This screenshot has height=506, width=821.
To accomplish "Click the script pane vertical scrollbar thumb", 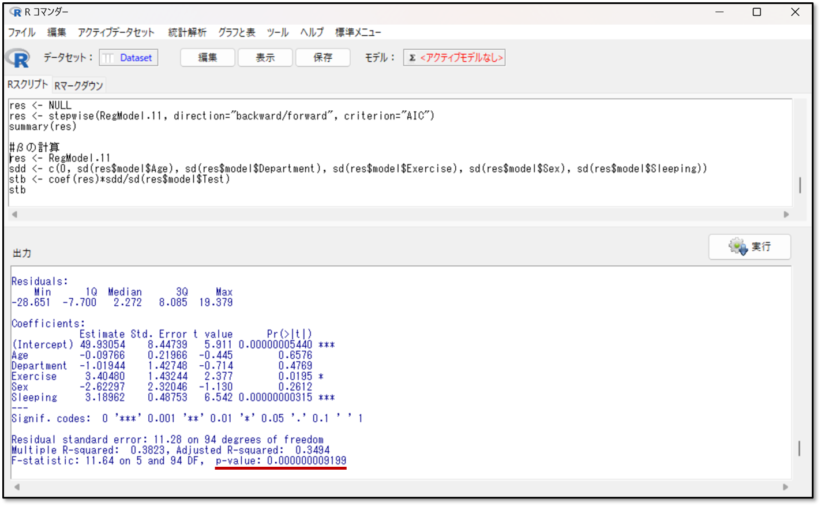I will coord(800,185).
